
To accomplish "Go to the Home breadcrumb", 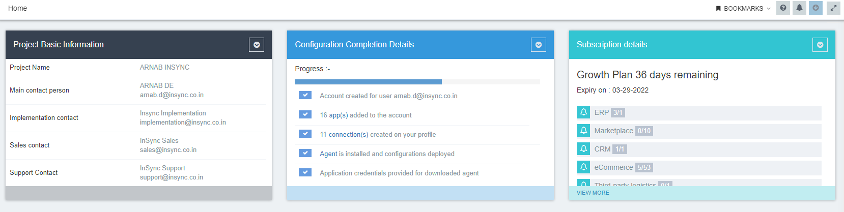I will (x=17, y=8).
